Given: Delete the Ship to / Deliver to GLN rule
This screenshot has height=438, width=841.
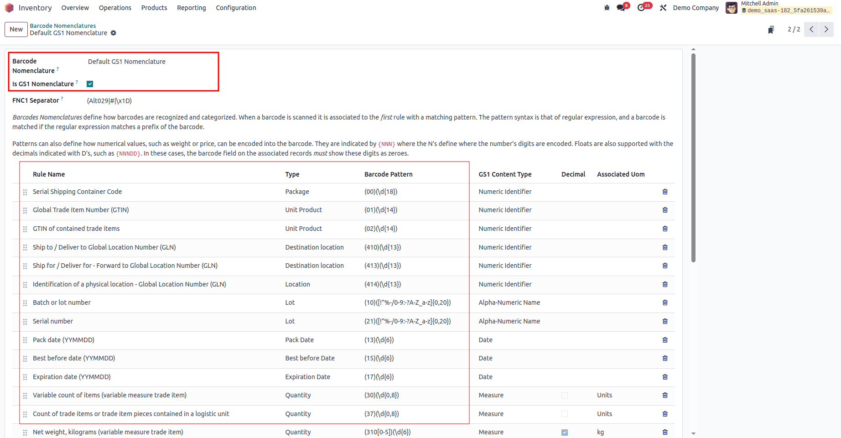Looking at the screenshot, I should [665, 247].
